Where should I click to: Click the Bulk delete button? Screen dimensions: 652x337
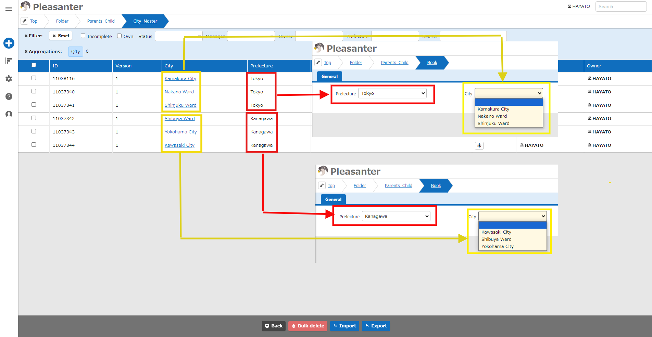[308, 326]
